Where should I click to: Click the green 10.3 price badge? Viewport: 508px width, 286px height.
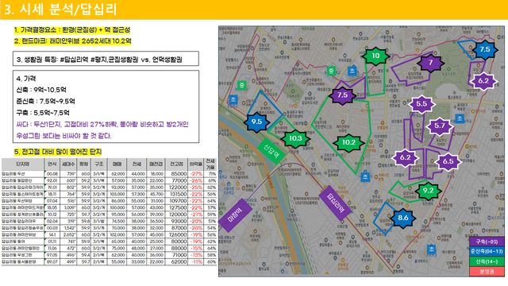[295, 138]
